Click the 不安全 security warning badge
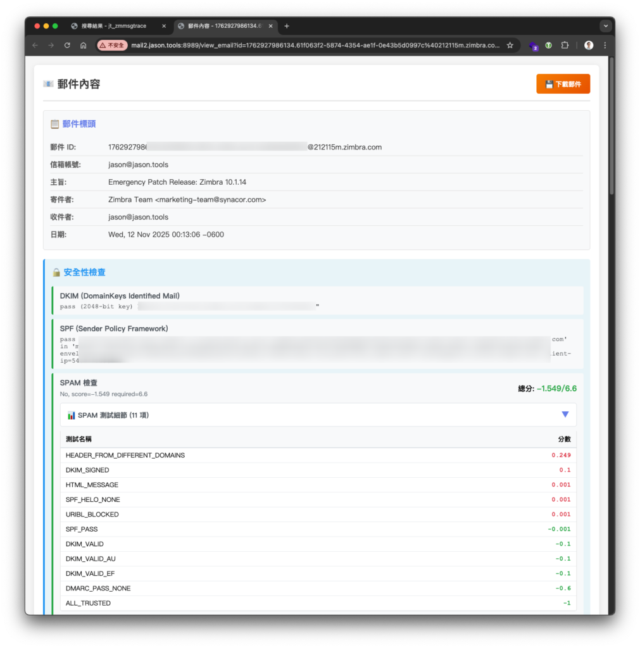 [112, 46]
